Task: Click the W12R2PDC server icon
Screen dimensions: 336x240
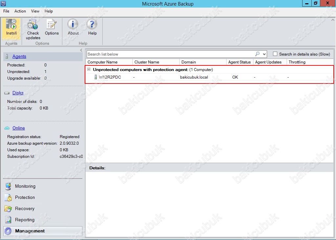Action: click(x=95, y=77)
